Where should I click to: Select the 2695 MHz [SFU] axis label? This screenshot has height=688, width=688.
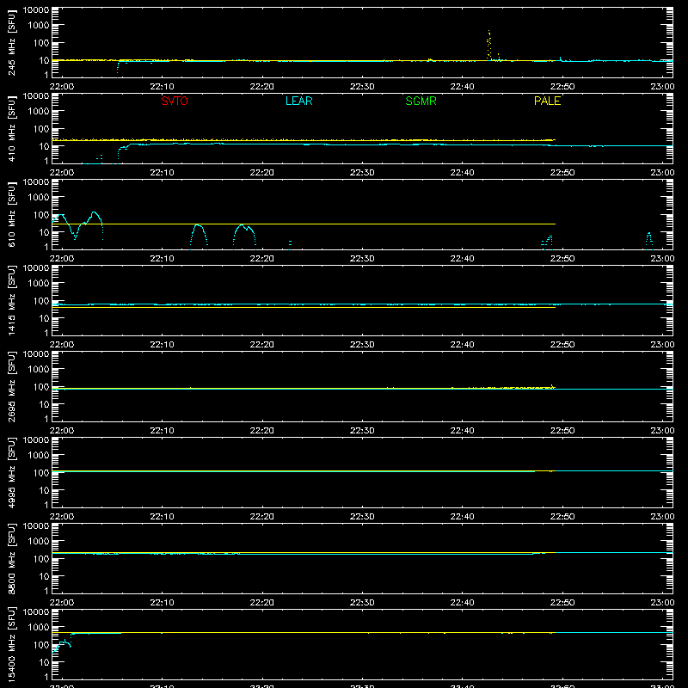click(x=12, y=386)
